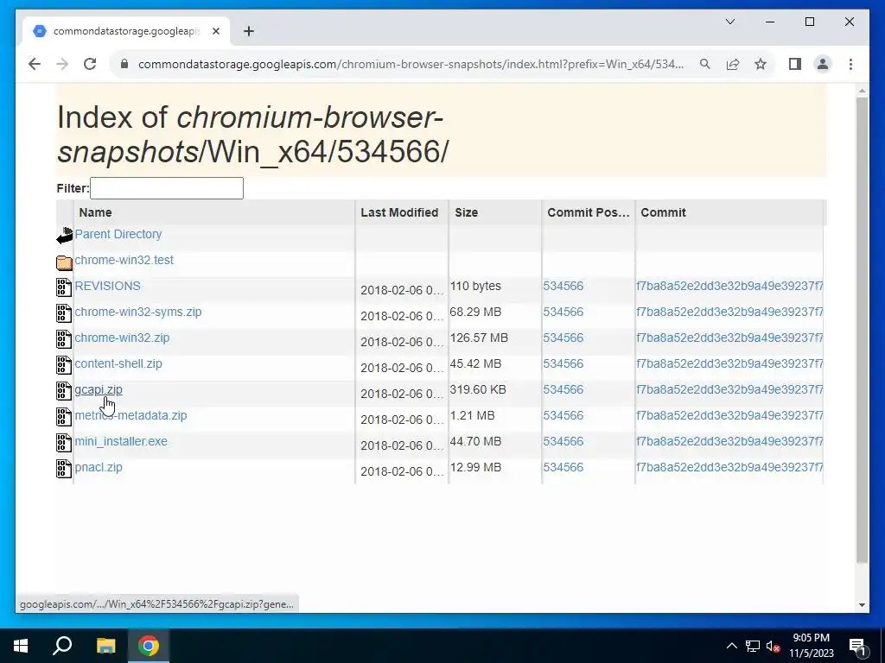
Task: Open the Windows Start menu
Action: [x=21, y=646]
